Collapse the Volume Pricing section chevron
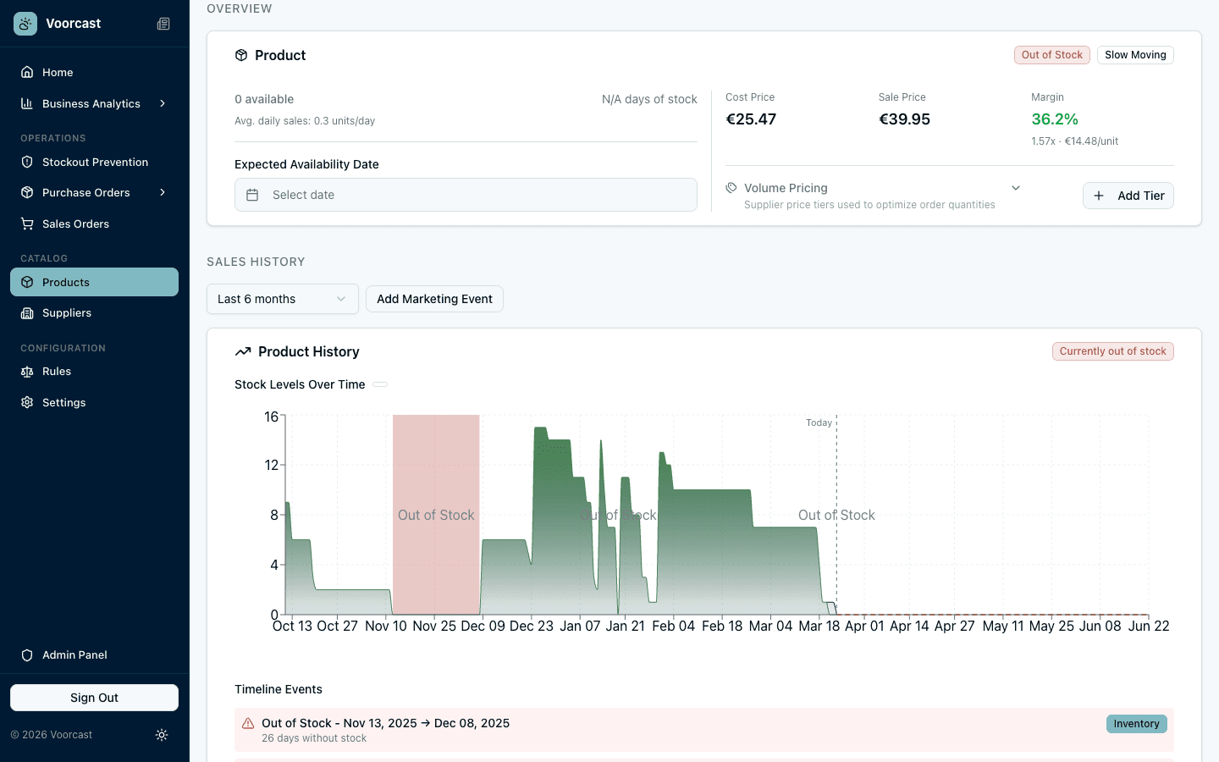Image resolution: width=1219 pixels, height=762 pixels. coord(1015,187)
